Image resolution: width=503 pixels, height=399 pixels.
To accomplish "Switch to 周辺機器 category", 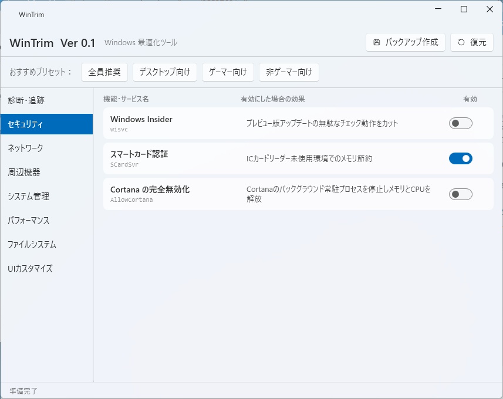I will coord(46,173).
